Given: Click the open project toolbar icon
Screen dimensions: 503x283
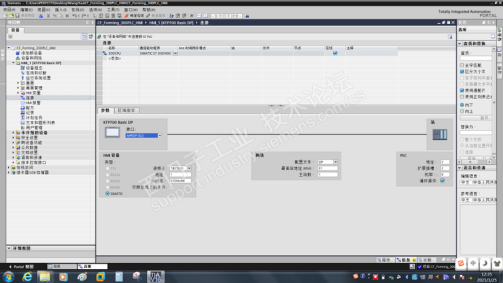Looking at the screenshot, I should [11, 15].
